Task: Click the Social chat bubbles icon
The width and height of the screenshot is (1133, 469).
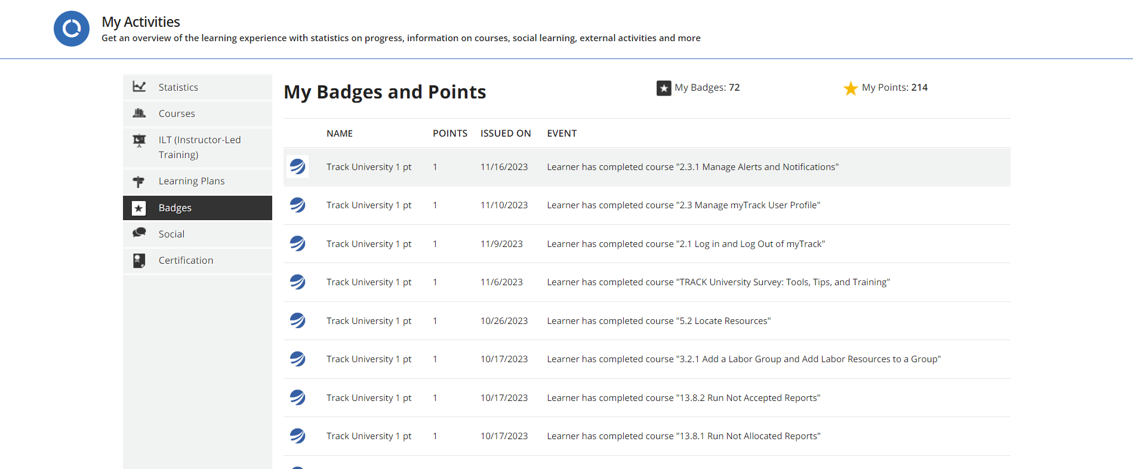Action: click(139, 233)
